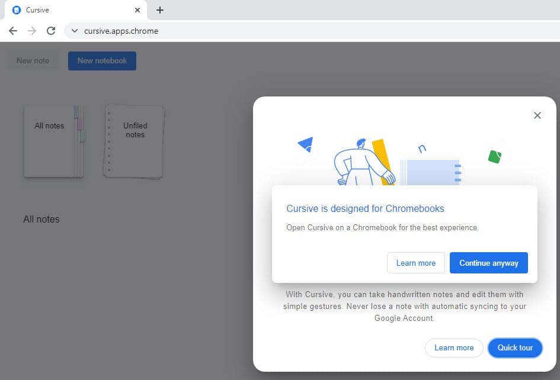Reload the Cursive page
This screenshot has width=560, height=380.
(x=51, y=31)
